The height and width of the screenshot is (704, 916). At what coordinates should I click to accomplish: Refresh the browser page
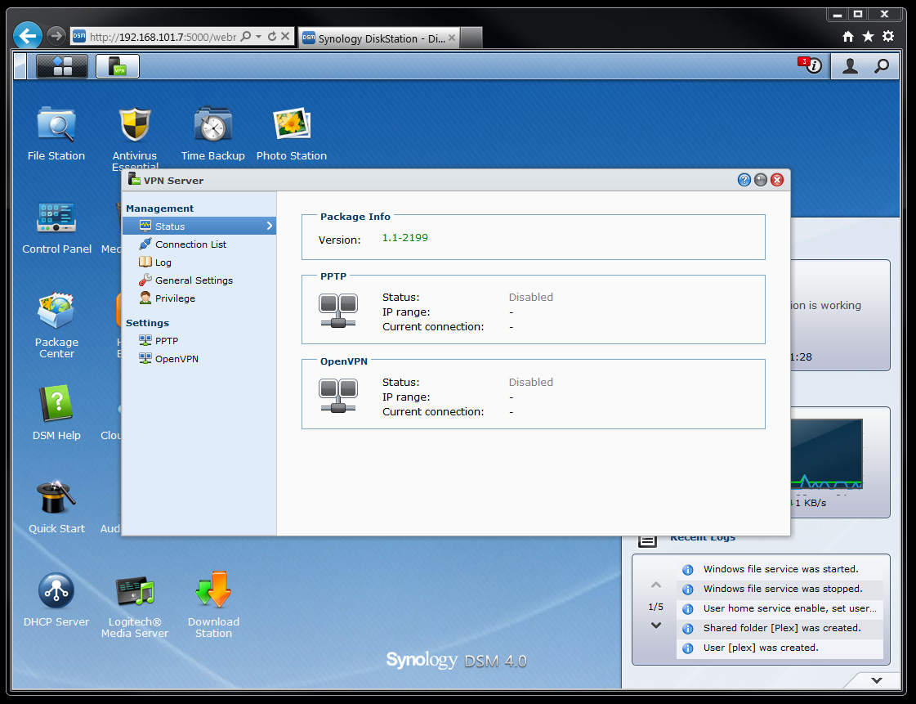click(x=272, y=36)
